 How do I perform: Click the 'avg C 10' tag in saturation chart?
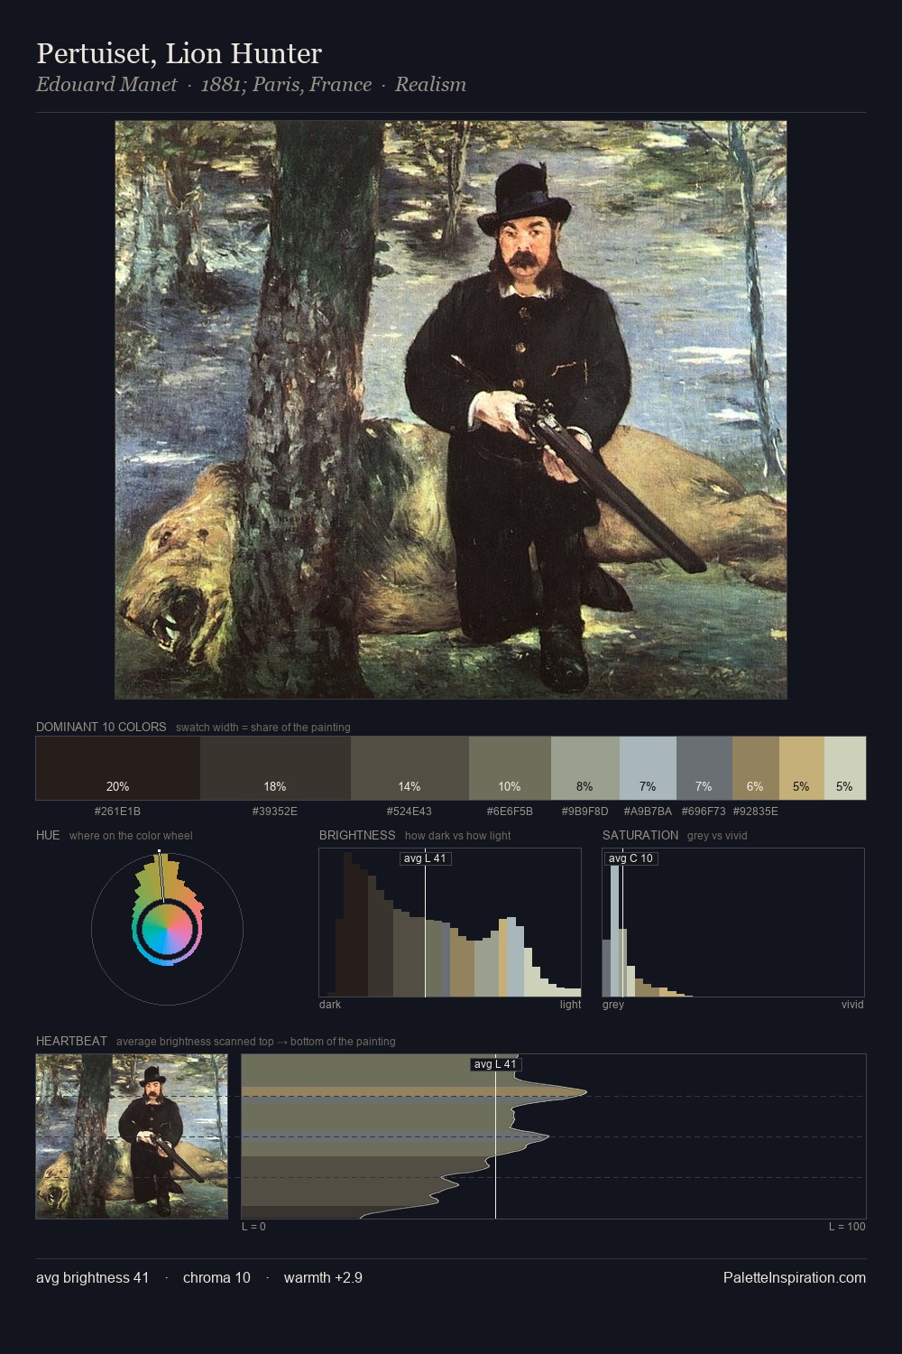coord(630,858)
